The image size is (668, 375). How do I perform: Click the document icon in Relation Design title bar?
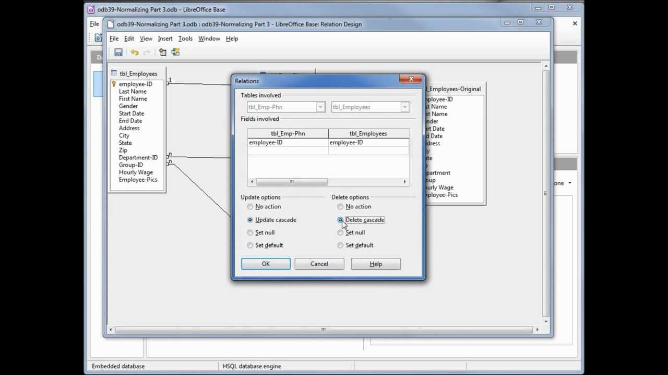110,24
